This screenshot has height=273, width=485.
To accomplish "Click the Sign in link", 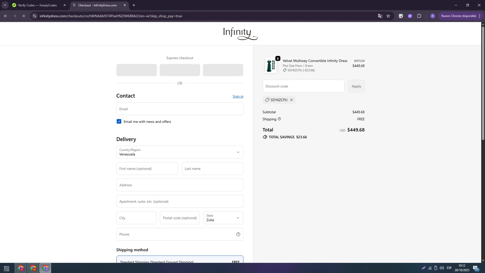I will click(238, 96).
